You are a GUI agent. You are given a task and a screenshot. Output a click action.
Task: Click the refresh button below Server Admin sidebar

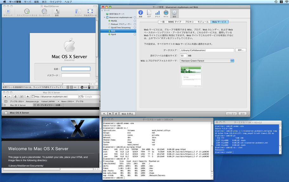click(116, 114)
